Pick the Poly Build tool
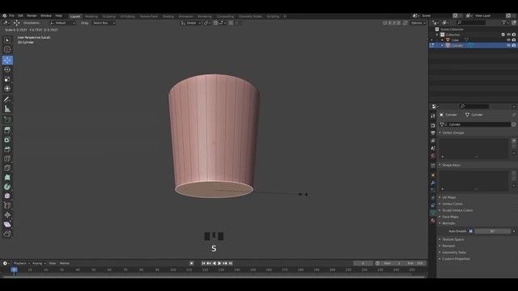518x291 pixels. tap(7, 178)
